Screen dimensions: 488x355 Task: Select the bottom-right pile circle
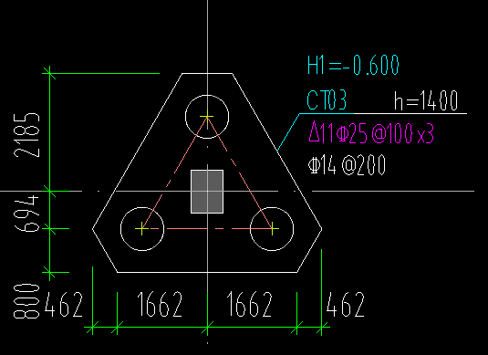pyautogui.click(x=272, y=228)
